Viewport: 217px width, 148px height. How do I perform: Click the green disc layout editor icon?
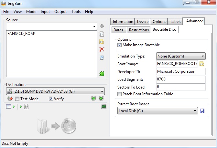pos(102,73)
